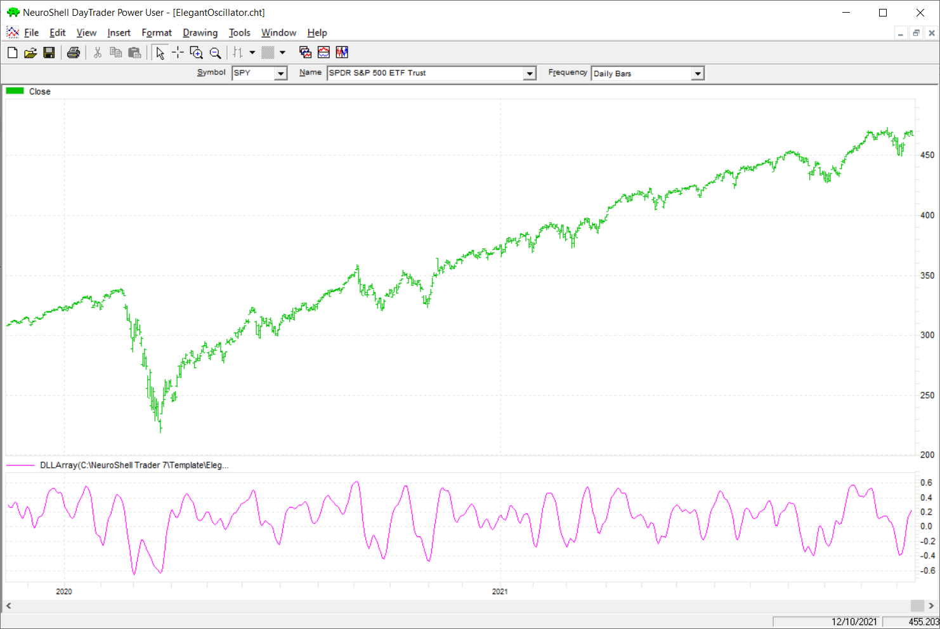Click the Zoom out magnifier icon
940x629 pixels.
point(215,53)
